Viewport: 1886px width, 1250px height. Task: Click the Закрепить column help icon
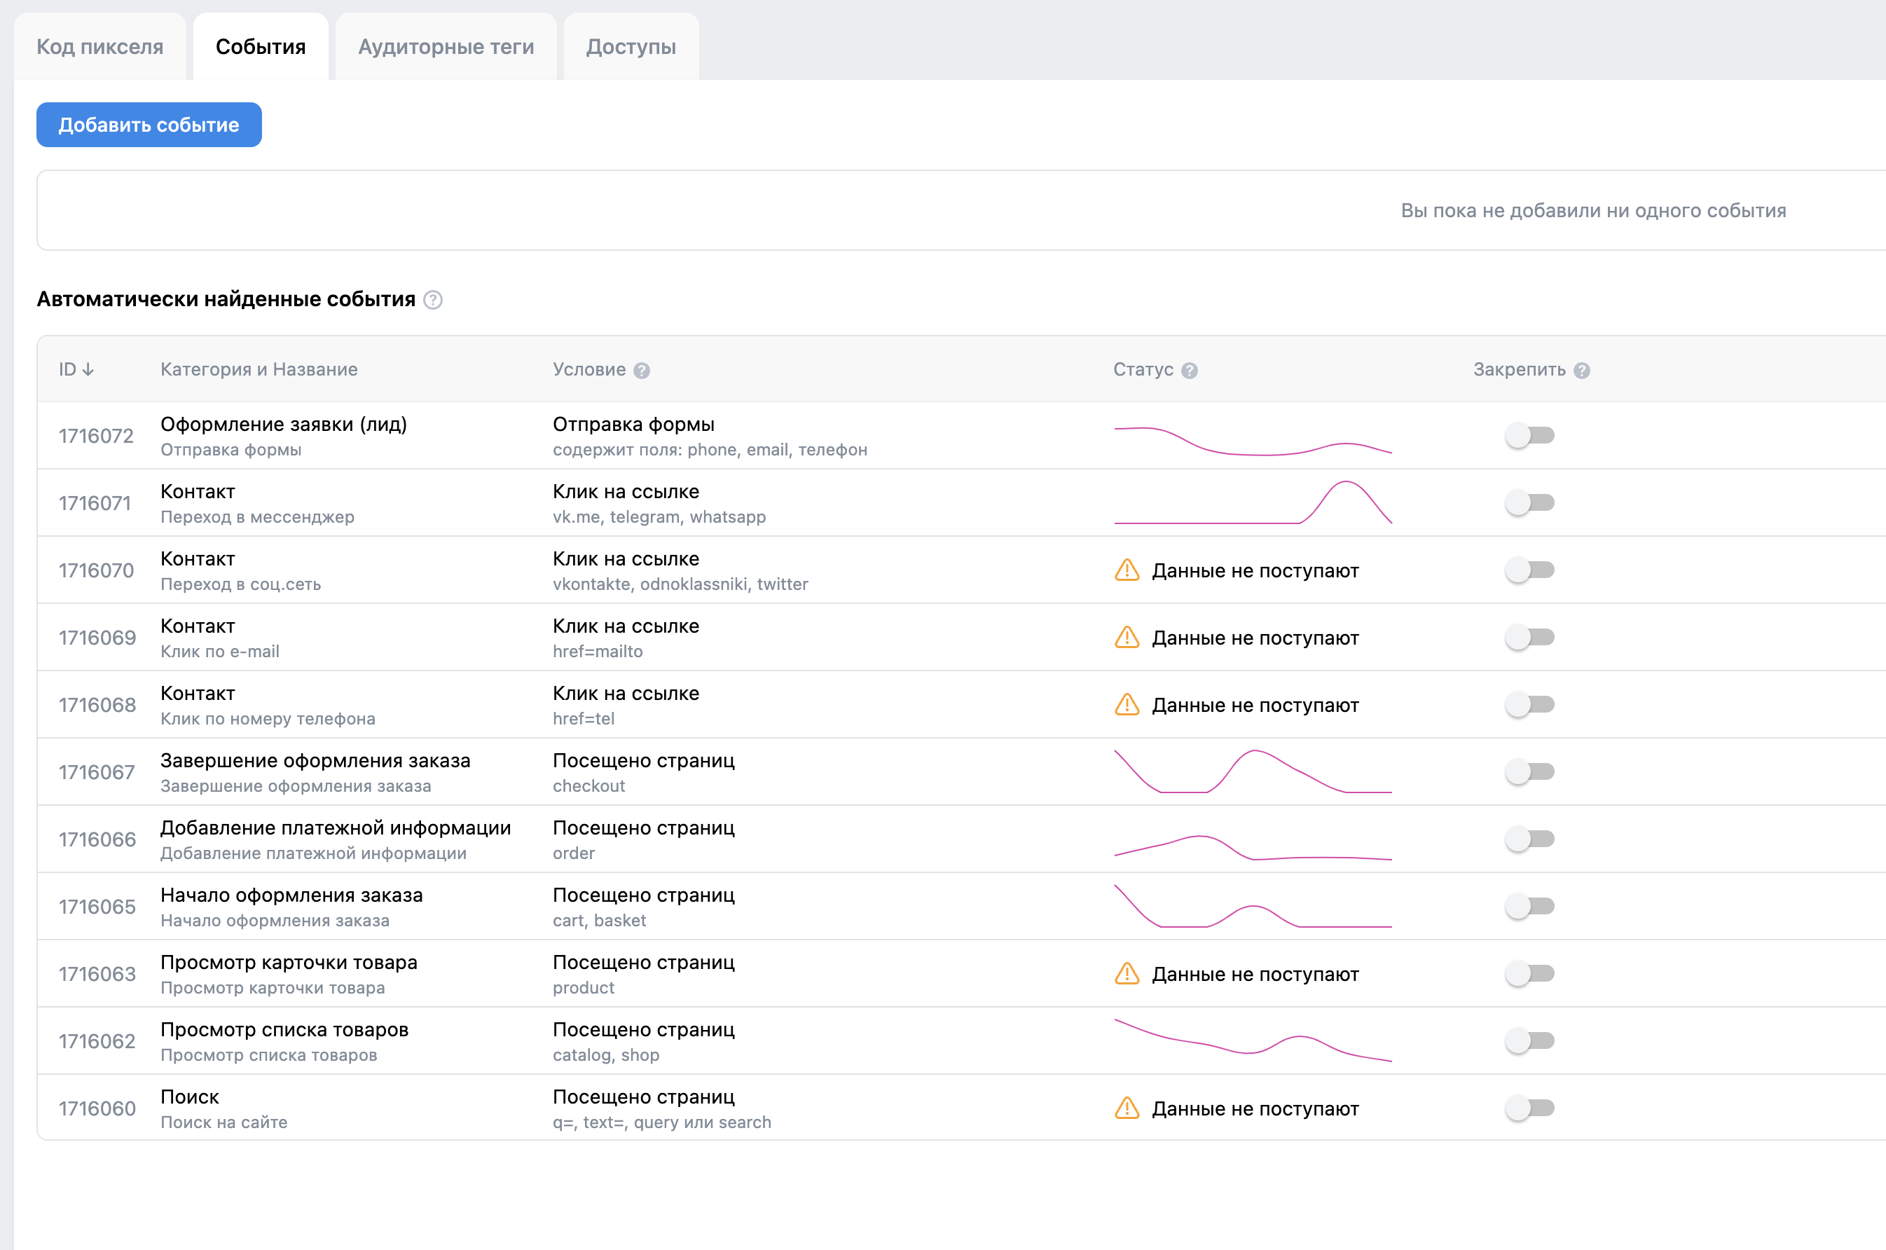click(x=1583, y=371)
